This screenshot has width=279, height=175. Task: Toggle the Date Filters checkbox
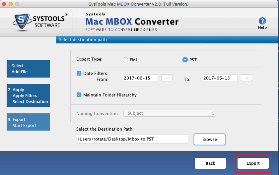click(79, 73)
